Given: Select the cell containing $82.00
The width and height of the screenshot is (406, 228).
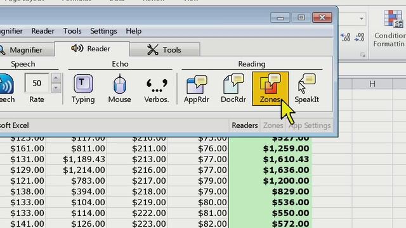Looking at the screenshot, I should [x=198, y=224].
